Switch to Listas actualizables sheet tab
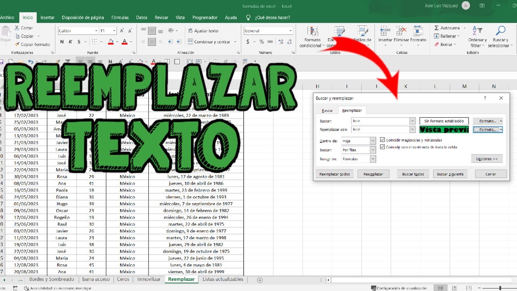 (x=223, y=279)
